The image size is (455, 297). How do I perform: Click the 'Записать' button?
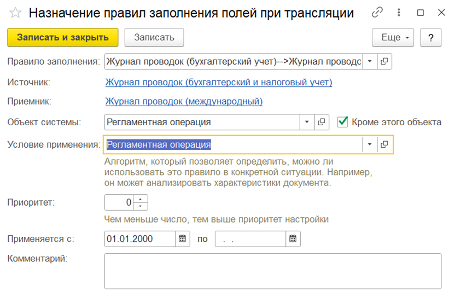tap(154, 38)
